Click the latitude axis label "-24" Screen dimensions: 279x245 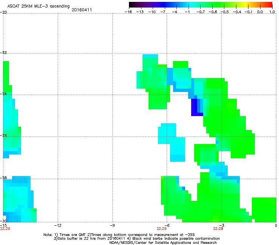pos(3,94)
